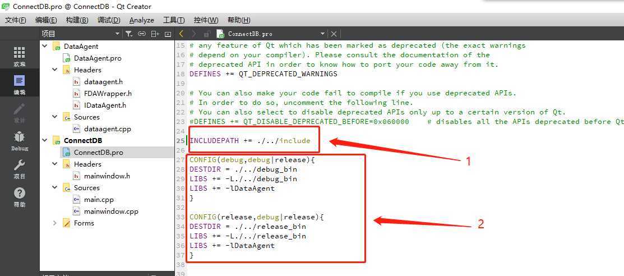Select the ConnectDB project root

[83, 141]
